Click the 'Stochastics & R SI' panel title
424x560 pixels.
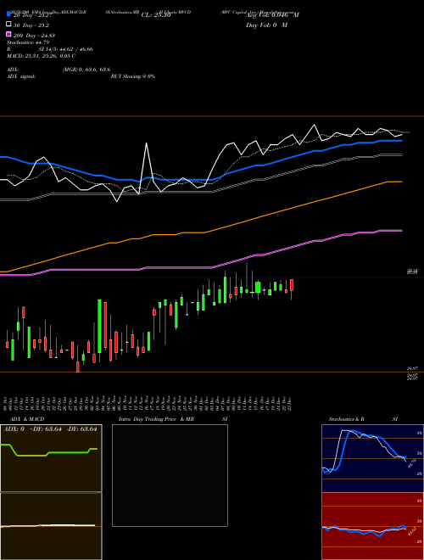(x=363, y=419)
